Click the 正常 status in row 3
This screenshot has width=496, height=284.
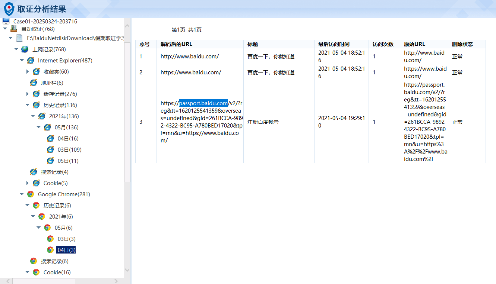coord(457,122)
